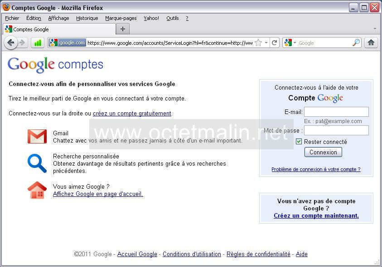Select the Comptes Google tab

pyautogui.click(x=59, y=29)
